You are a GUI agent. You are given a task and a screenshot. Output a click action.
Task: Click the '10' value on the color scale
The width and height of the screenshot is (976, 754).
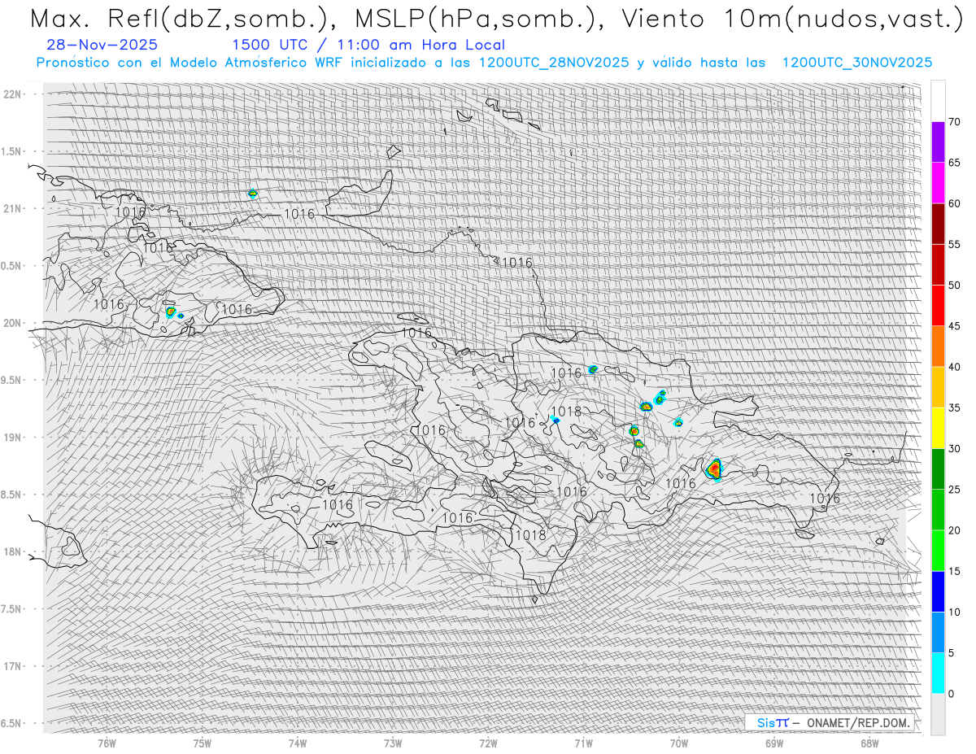(x=955, y=612)
